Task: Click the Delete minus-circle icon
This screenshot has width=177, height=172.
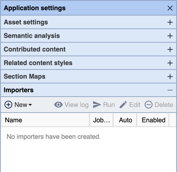Action: click(x=148, y=105)
